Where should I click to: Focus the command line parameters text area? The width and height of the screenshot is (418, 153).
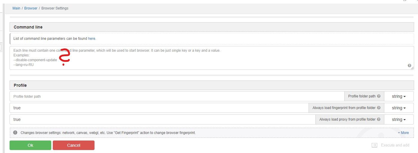tap(209, 58)
